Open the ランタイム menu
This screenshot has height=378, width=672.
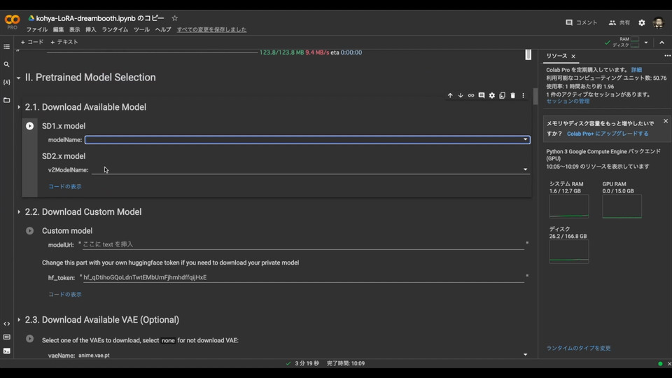pyautogui.click(x=115, y=29)
